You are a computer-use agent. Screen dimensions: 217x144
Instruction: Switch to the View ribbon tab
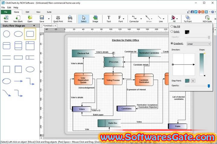click(38, 12)
